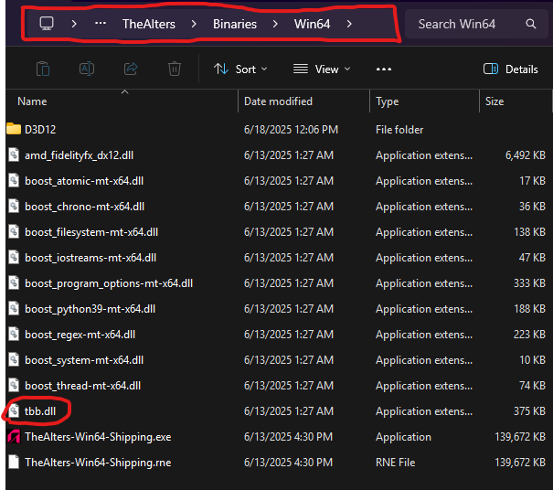Click the boost_program_options-mt-x64.dll file icon
Image resolution: width=553 pixels, height=490 pixels.
click(x=14, y=282)
